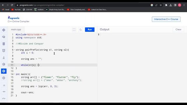Toggle the browser side panel

point(175,5)
